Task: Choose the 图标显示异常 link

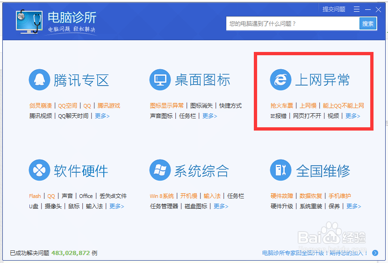Action: click(x=167, y=106)
